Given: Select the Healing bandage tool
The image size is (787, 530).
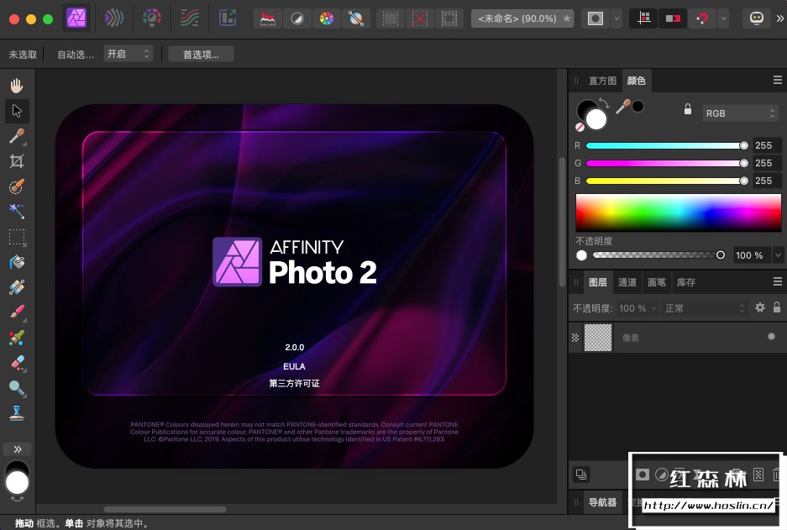Looking at the screenshot, I should 17,287.
